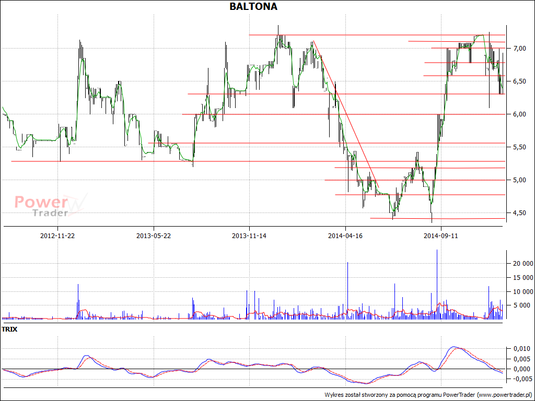Click the BALTONA chart title

(x=253, y=6)
